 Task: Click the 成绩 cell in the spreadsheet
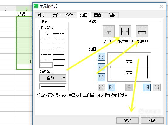pos(25,14)
